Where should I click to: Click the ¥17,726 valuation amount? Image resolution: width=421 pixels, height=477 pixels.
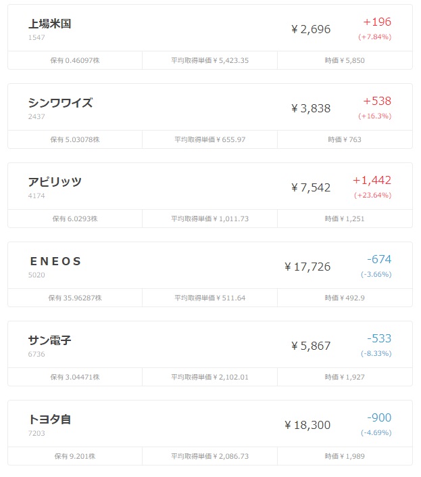pos(307,267)
